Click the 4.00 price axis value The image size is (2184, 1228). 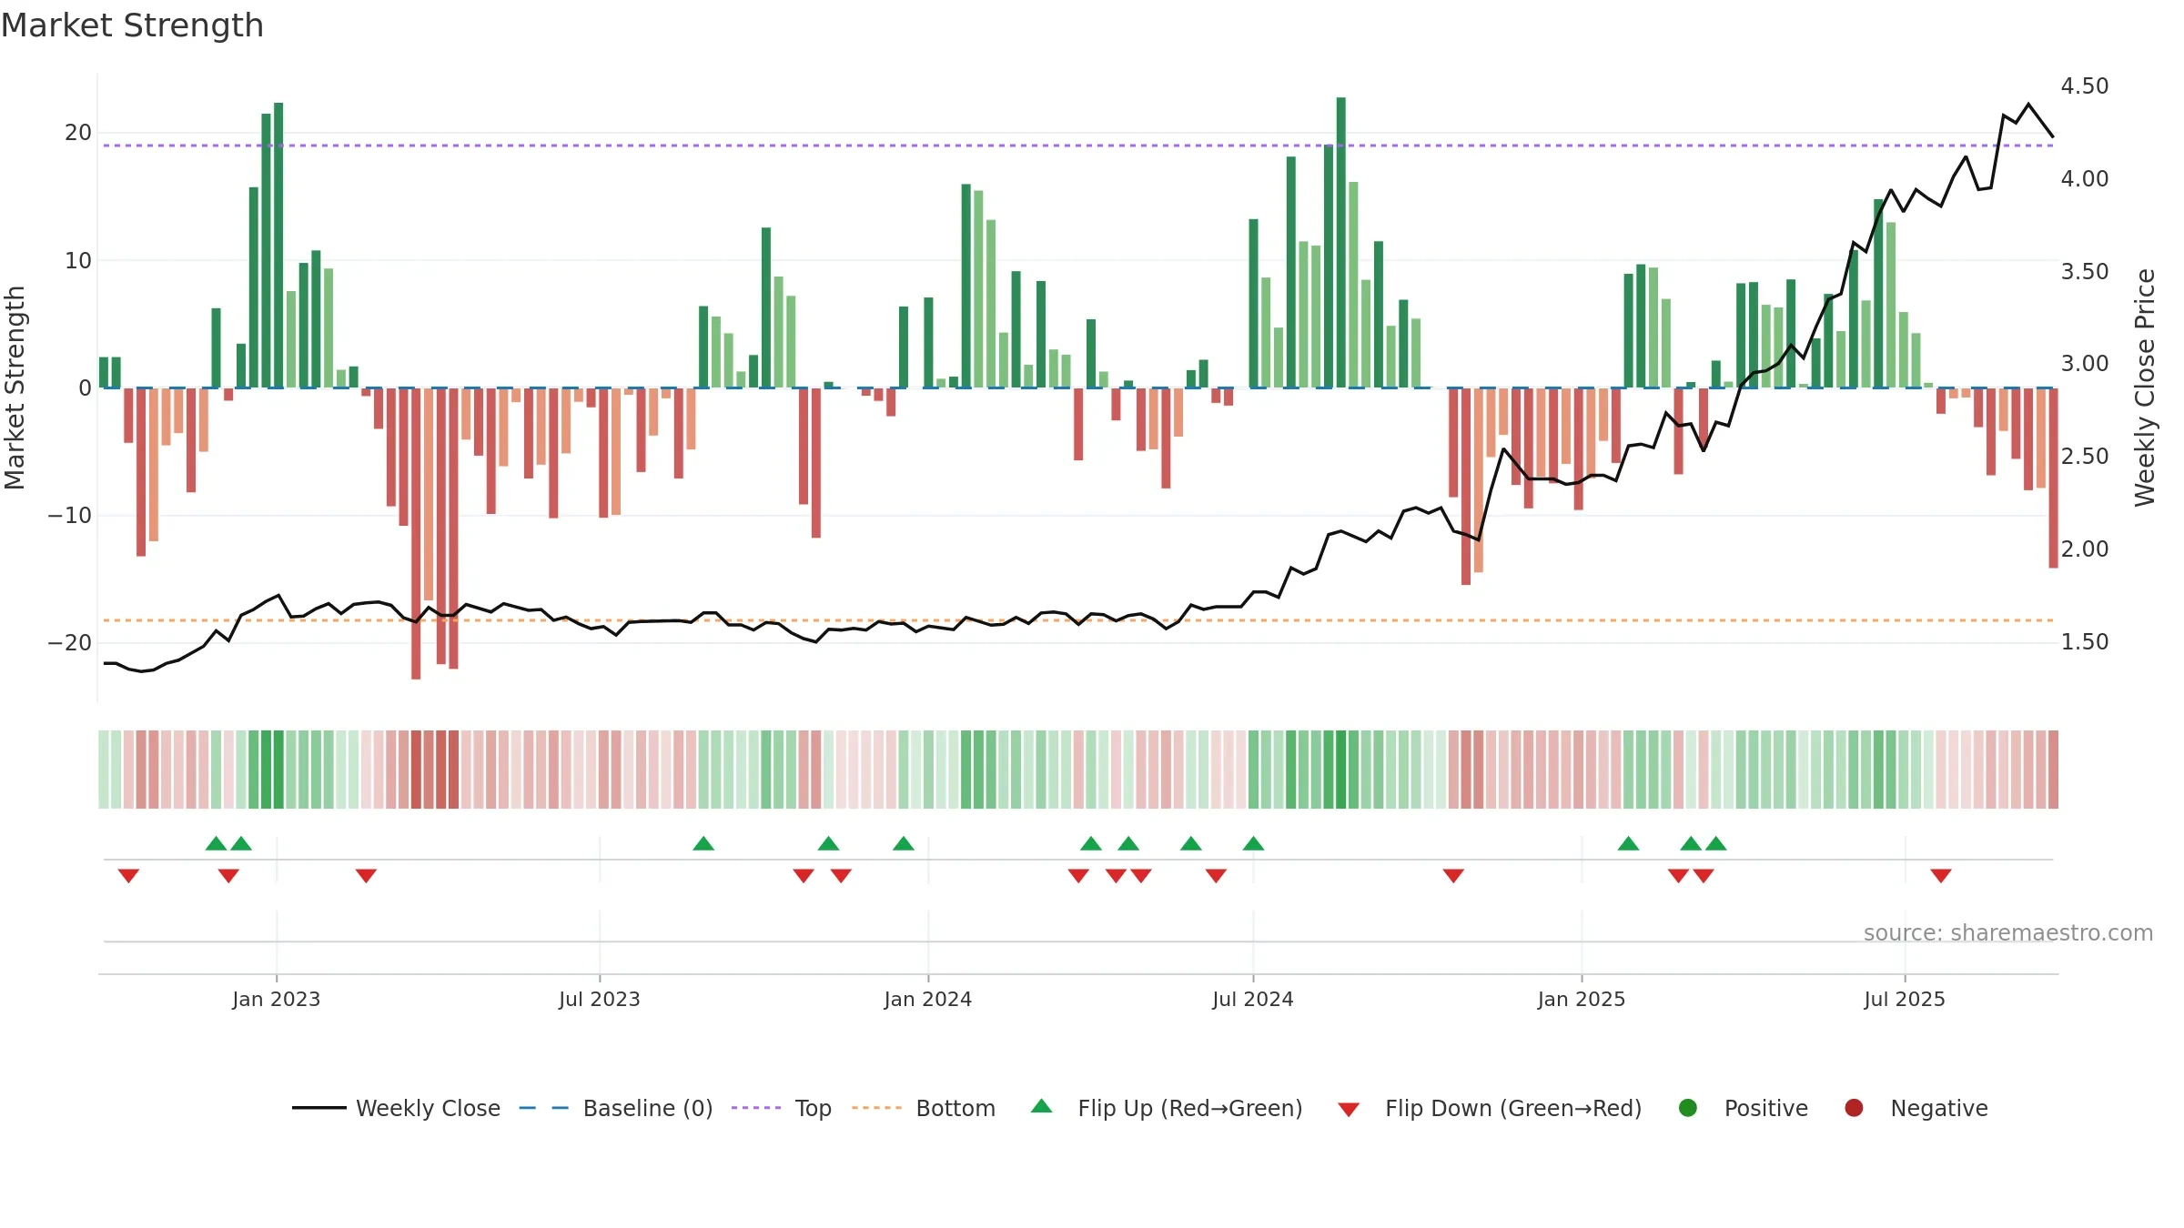click(x=2085, y=179)
